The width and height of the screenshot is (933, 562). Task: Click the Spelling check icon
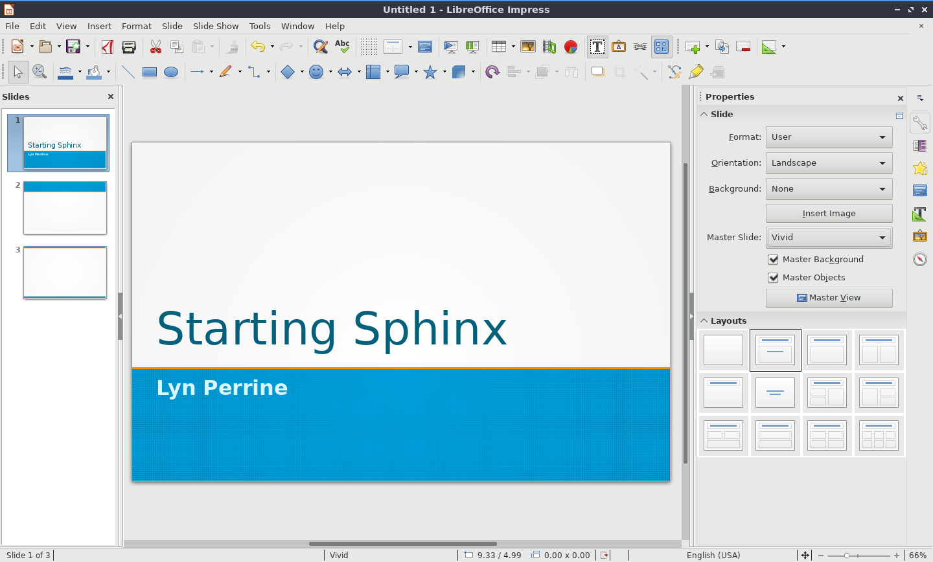[342, 47]
